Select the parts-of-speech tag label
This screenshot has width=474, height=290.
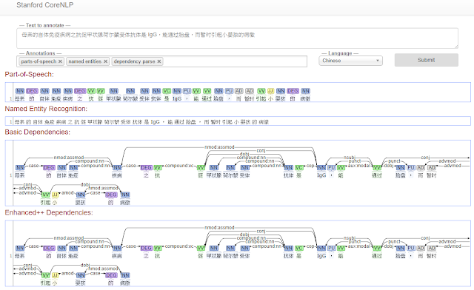coord(39,61)
